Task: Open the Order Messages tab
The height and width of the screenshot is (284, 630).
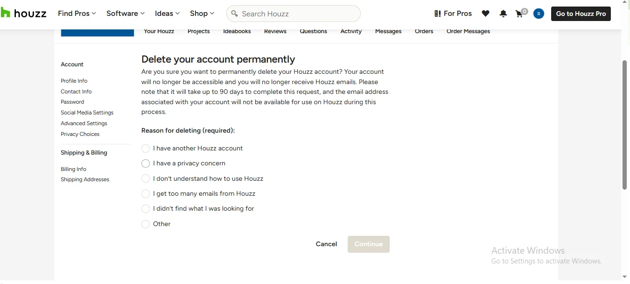Action: (468, 31)
